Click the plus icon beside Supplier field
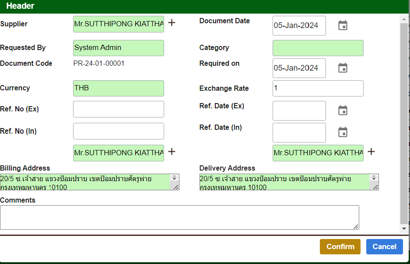This screenshot has width=410, height=264. [172, 23]
